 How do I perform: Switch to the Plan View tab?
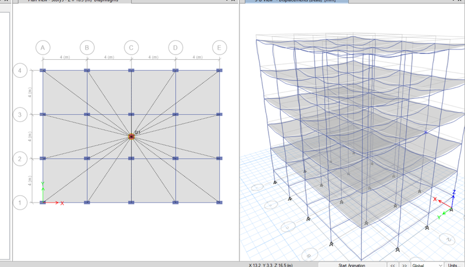point(74,1)
